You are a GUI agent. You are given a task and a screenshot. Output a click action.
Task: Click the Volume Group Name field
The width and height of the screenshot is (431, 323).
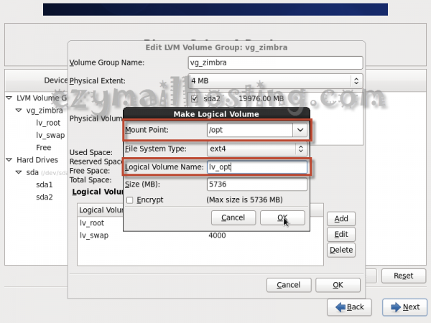pos(275,62)
